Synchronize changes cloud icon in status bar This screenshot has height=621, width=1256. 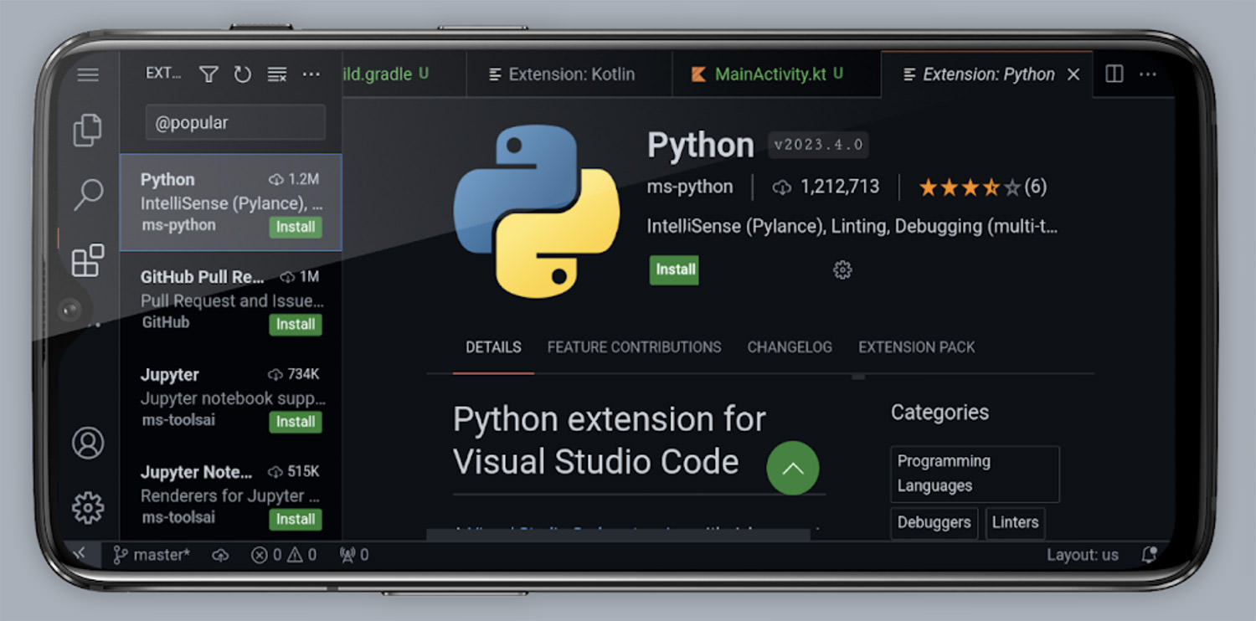pos(220,555)
